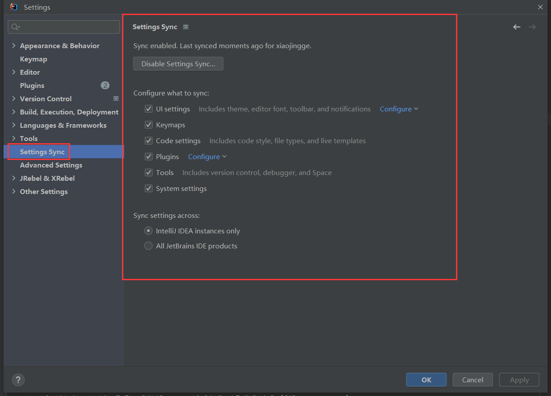Click the IntelliJ IDEA logo in title bar

point(14,7)
